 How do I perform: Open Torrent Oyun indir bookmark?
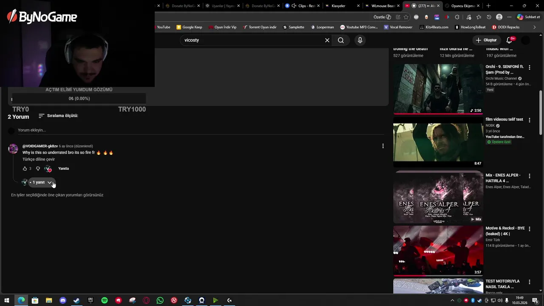click(x=259, y=27)
